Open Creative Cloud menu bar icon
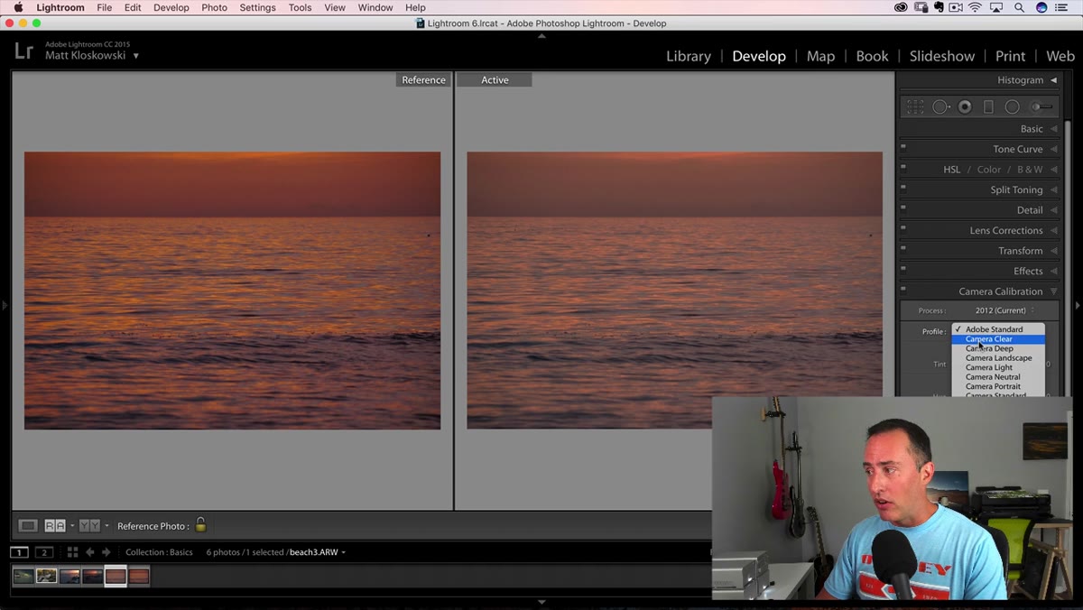1083x610 pixels. (x=901, y=7)
